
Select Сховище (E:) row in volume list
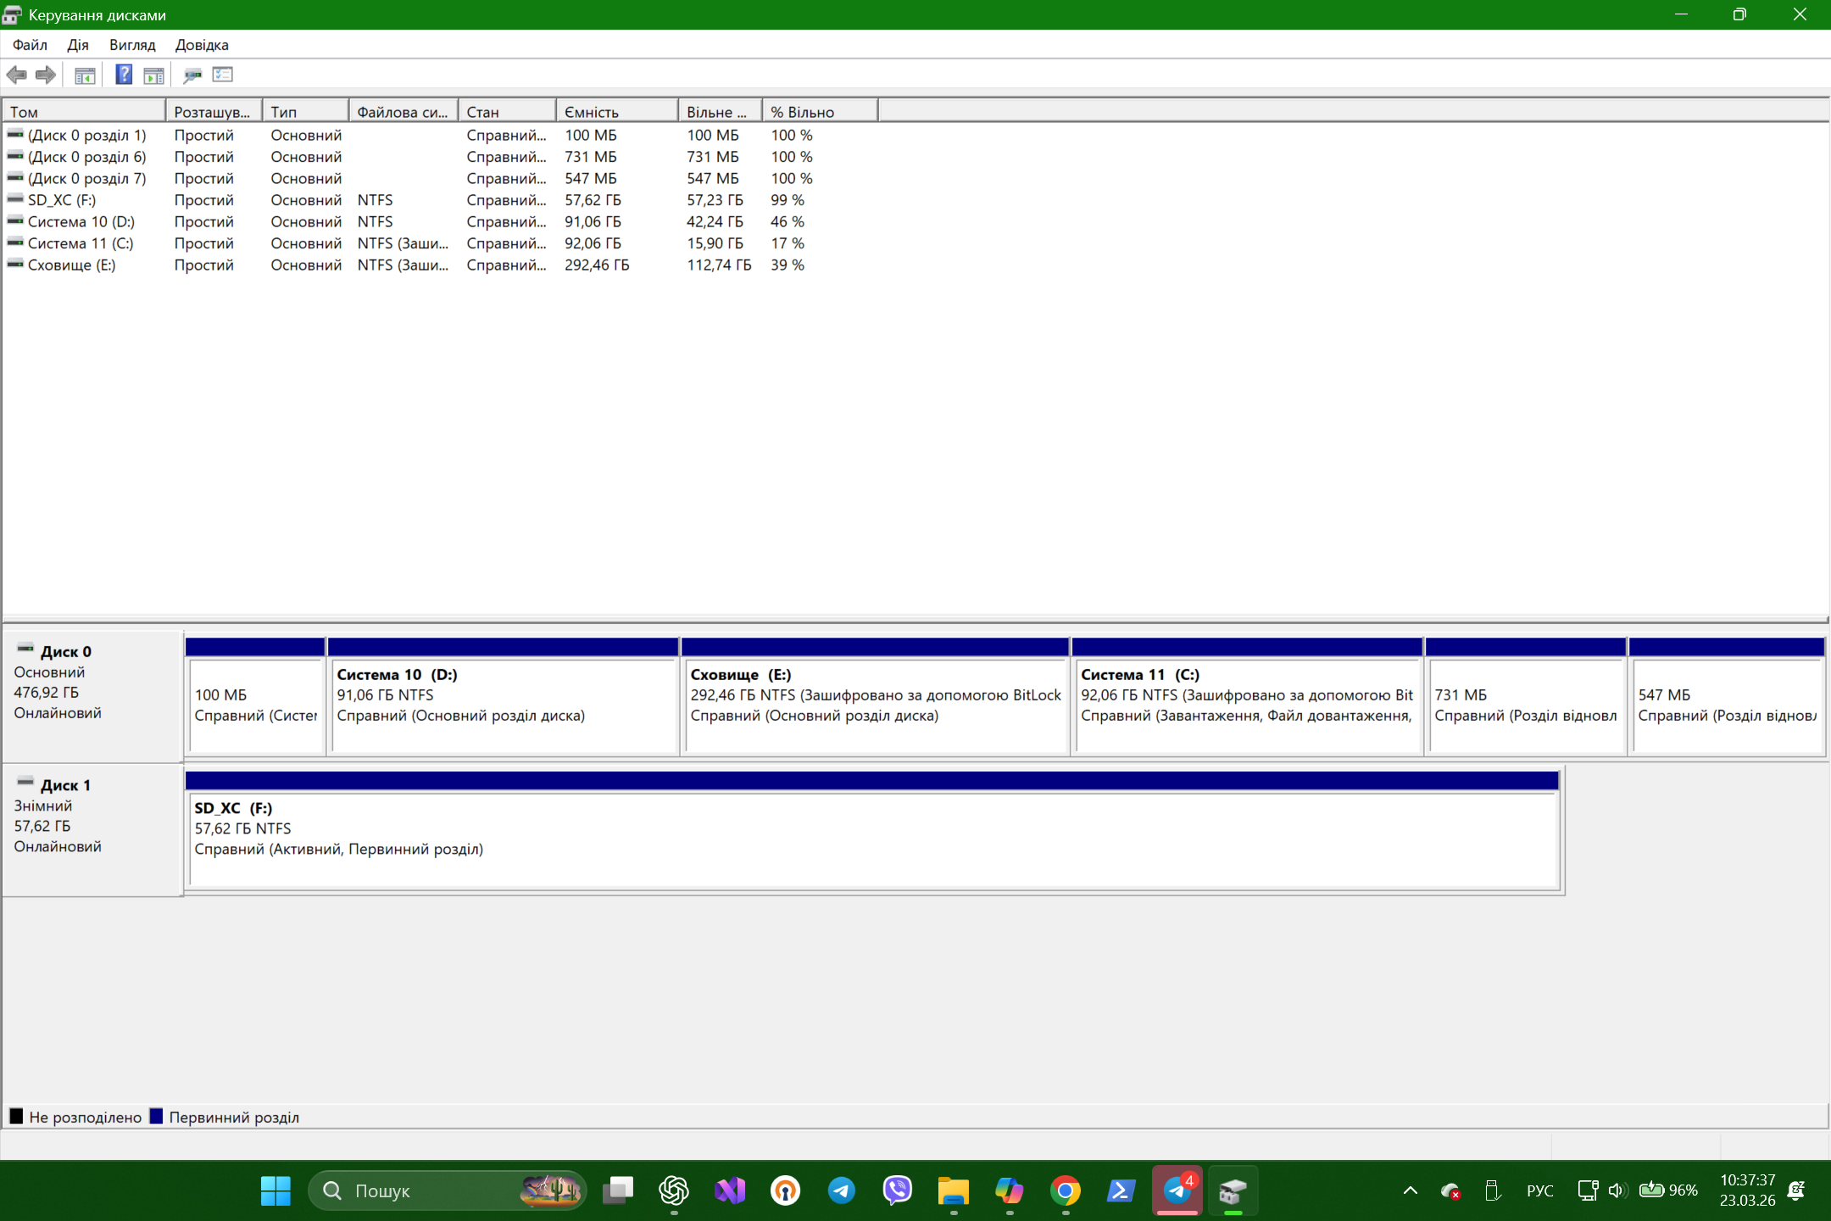71,265
